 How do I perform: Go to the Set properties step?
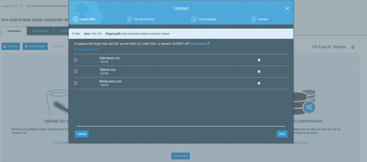coord(208,19)
